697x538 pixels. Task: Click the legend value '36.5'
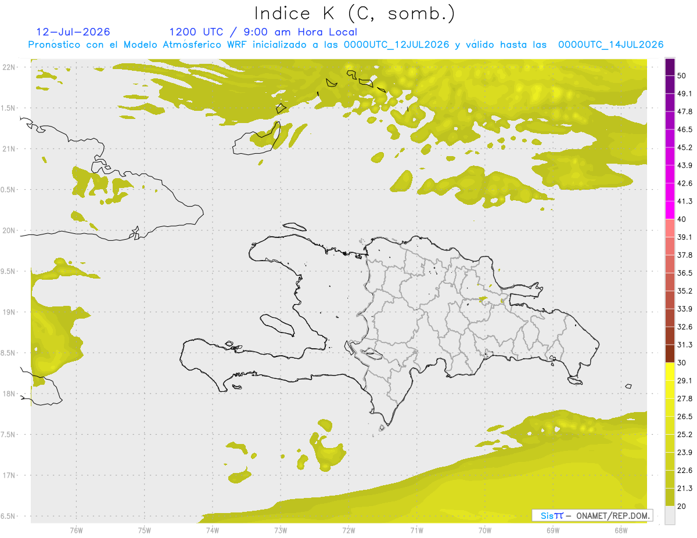(684, 273)
